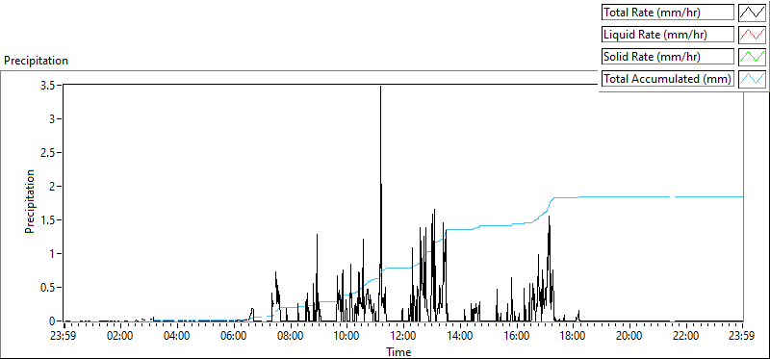Click the Liquid Rate red line icon
770x359 pixels.
coord(752,35)
